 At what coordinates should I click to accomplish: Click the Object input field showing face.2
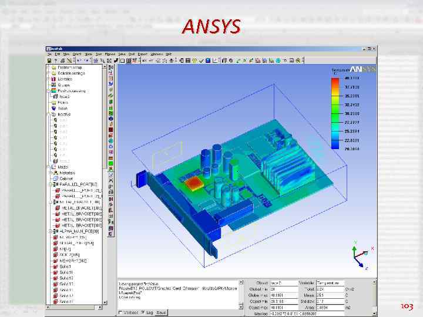tap(284, 283)
